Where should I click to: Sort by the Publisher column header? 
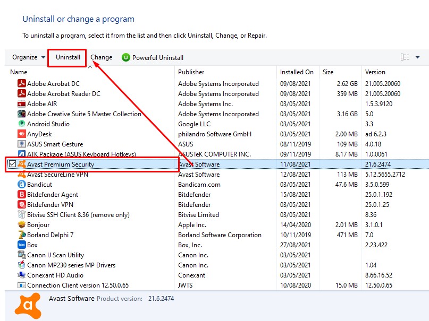tap(191, 72)
